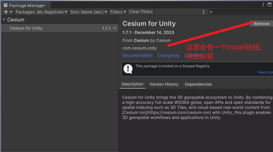The height and width of the screenshot is (152, 273).
Task: Switch to the Description tab
Action: (132, 84)
